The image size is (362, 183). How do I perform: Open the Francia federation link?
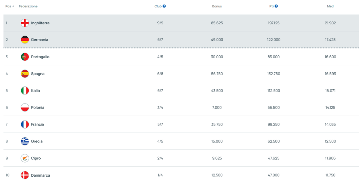(x=37, y=124)
